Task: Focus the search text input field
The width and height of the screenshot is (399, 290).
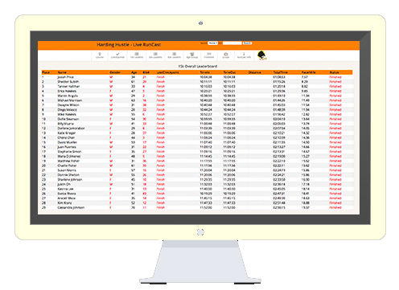Action: pos(232,43)
